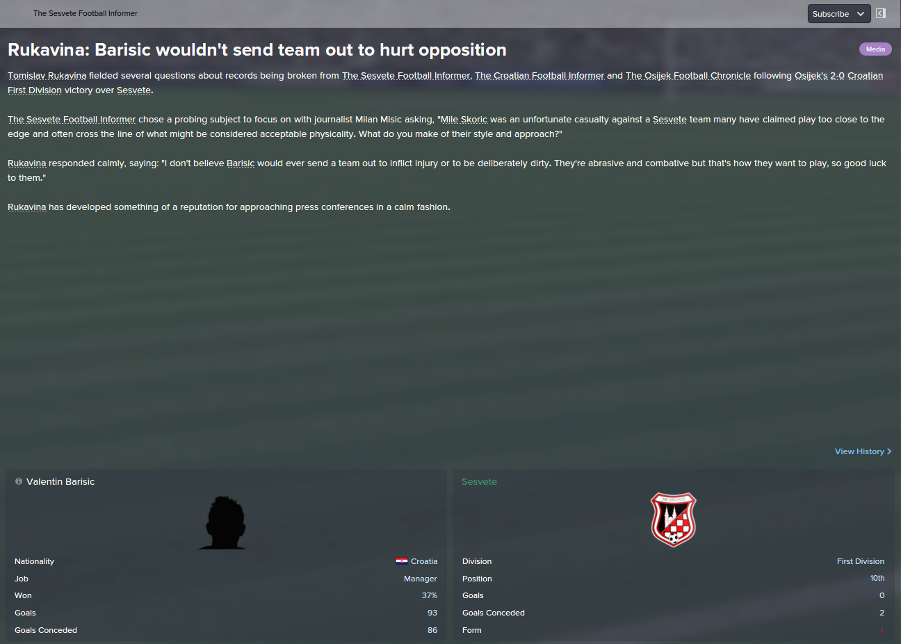Click the Mile Skoric player link

[x=464, y=120]
